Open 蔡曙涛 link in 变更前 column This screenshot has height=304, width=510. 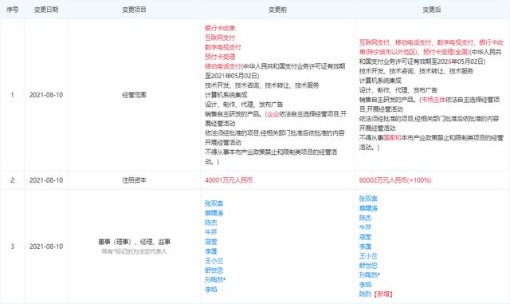(214, 213)
